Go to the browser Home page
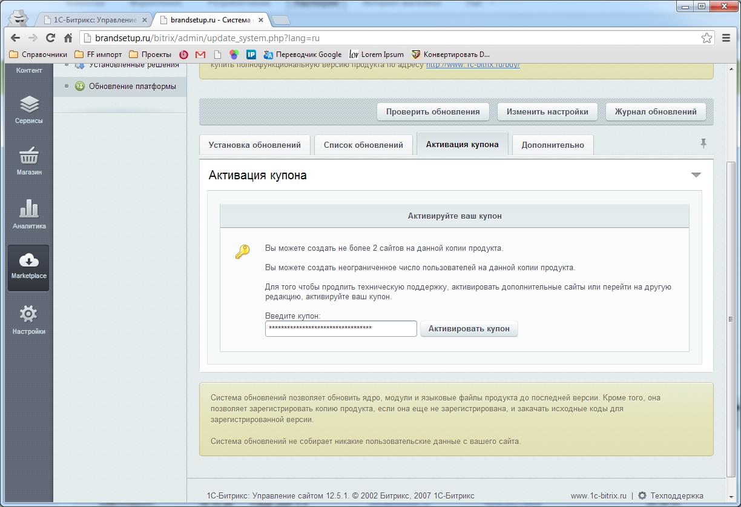Image resolution: width=741 pixels, height=507 pixels. 68,38
